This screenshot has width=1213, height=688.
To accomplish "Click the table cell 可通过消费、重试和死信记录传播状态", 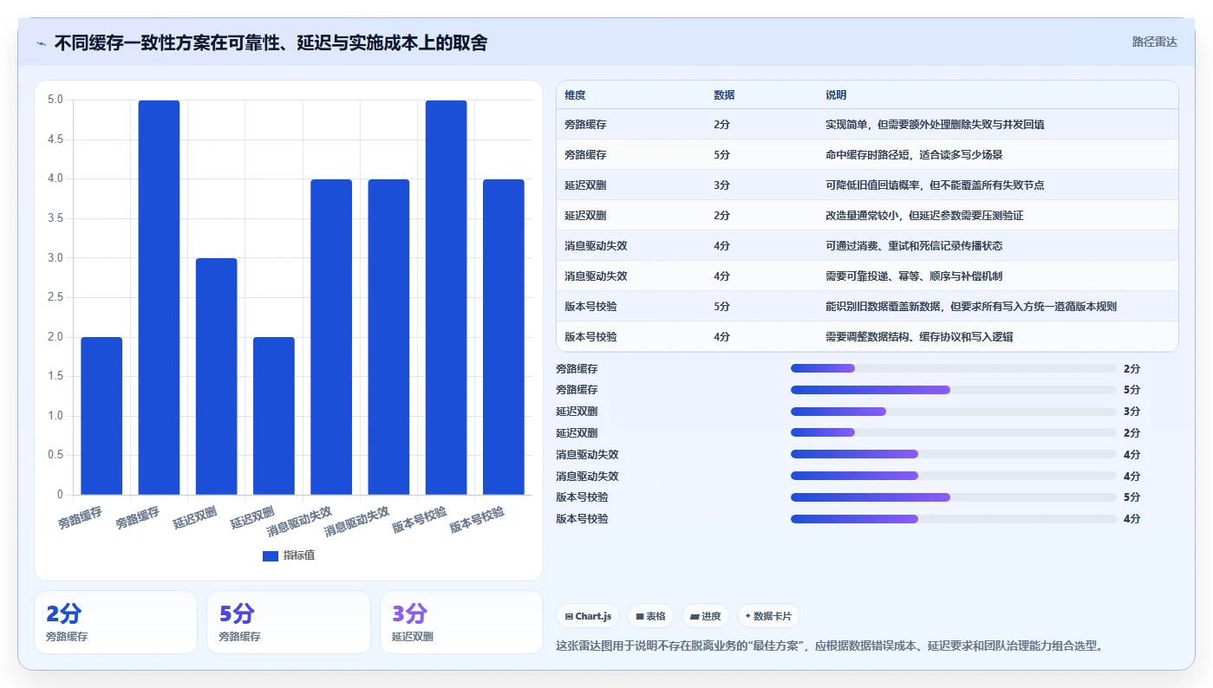I will click(x=914, y=246).
